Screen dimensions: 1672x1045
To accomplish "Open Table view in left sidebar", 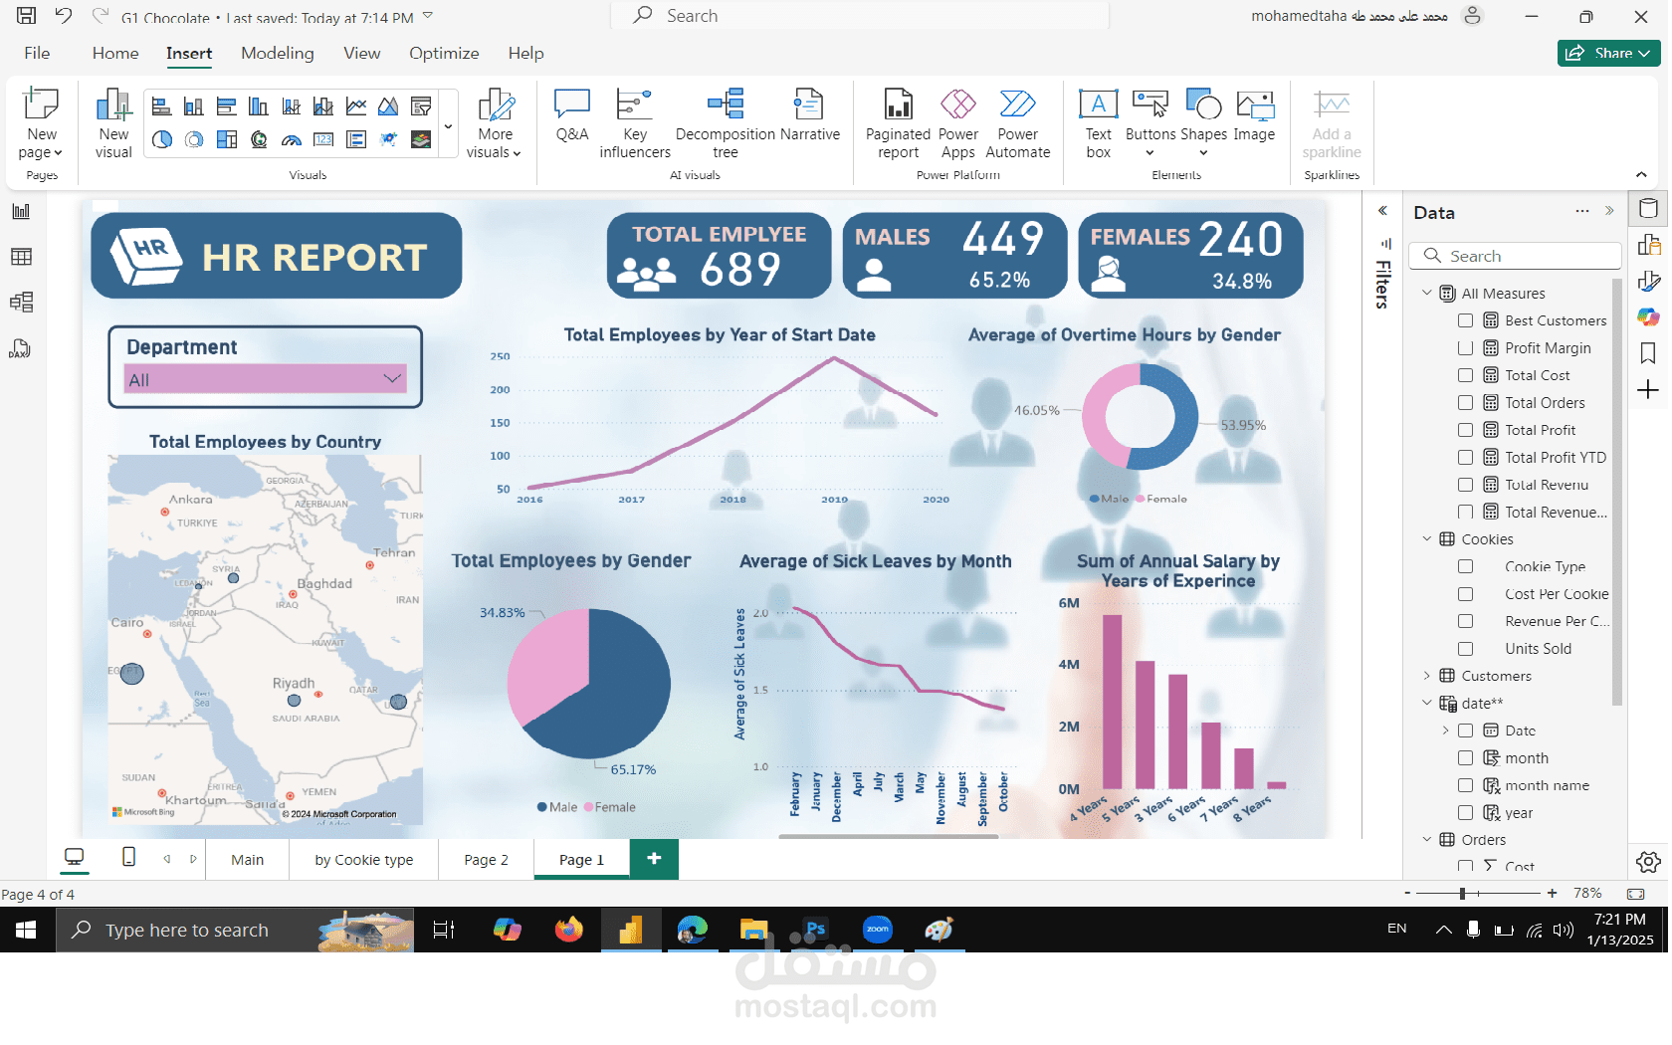I will 21,257.
